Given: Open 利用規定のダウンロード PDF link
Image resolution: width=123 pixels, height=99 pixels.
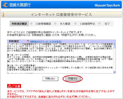Looking at the screenshot, I should pyautogui.click(x=46, y=42).
